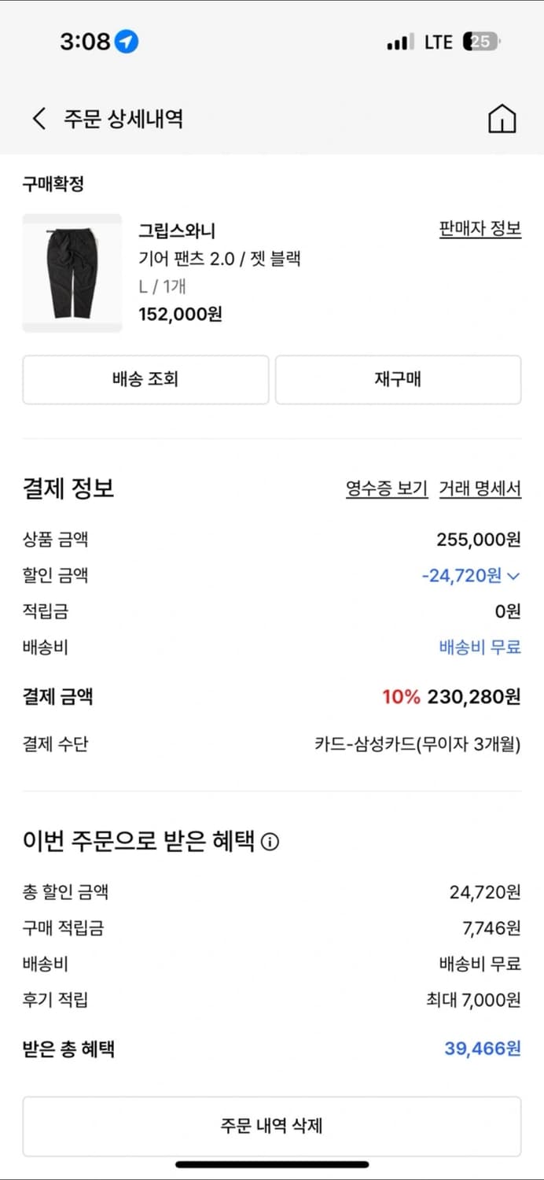View the receipt via 영수증 보기

(x=386, y=489)
